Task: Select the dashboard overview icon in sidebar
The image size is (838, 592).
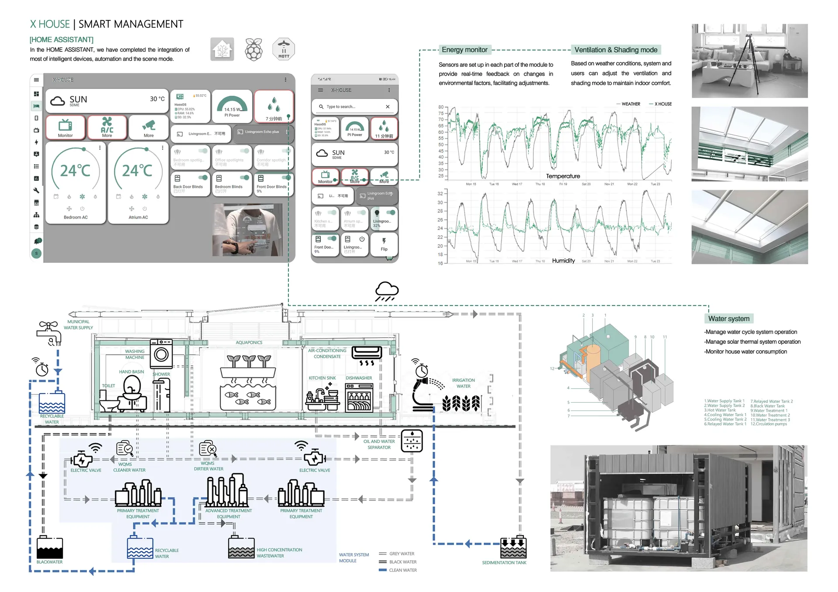Action: [x=36, y=94]
